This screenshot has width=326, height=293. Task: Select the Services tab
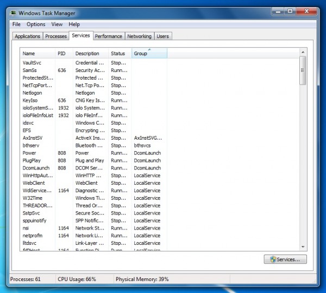[x=81, y=36]
